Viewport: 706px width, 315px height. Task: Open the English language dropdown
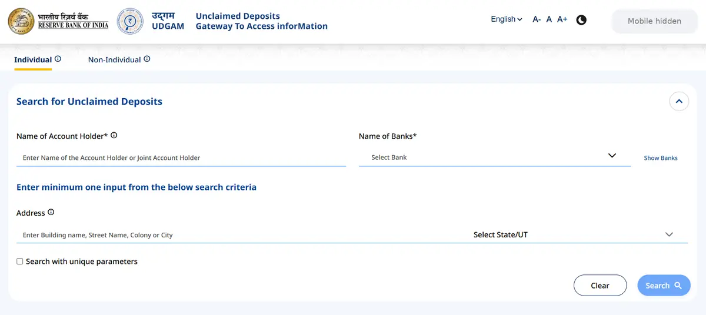[x=507, y=19]
